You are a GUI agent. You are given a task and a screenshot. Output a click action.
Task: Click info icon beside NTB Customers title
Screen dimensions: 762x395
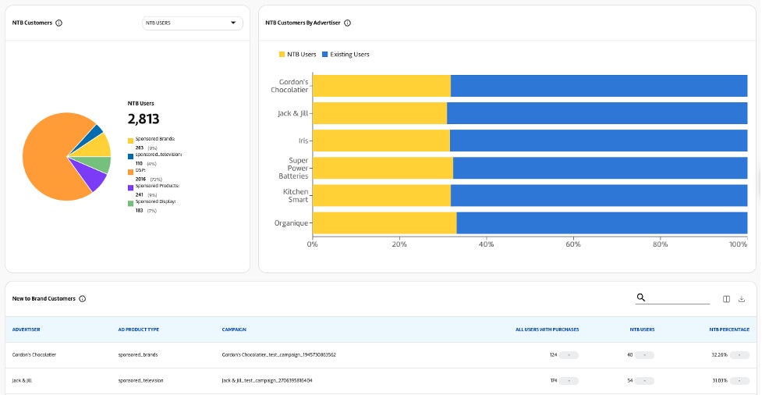click(x=58, y=23)
